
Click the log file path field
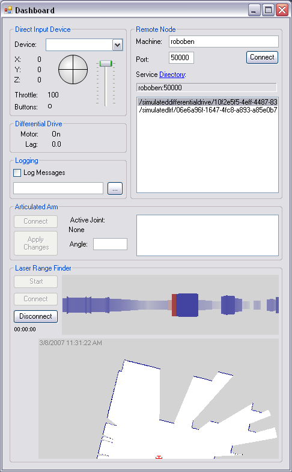click(58, 188)
